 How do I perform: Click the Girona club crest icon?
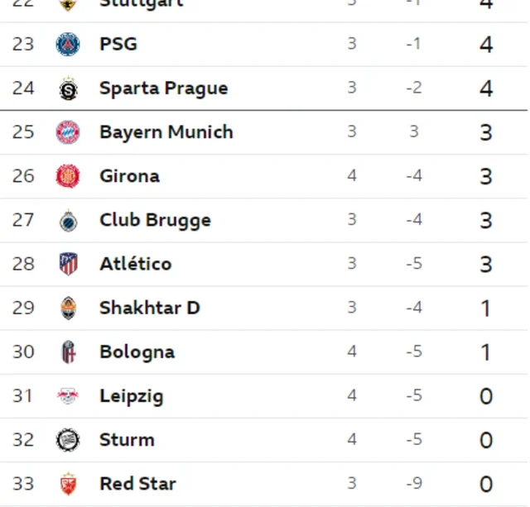68,176
